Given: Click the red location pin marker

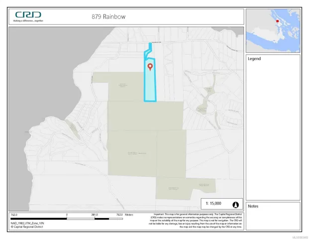Looking at the screenshot, I should (x=150, y=67).
